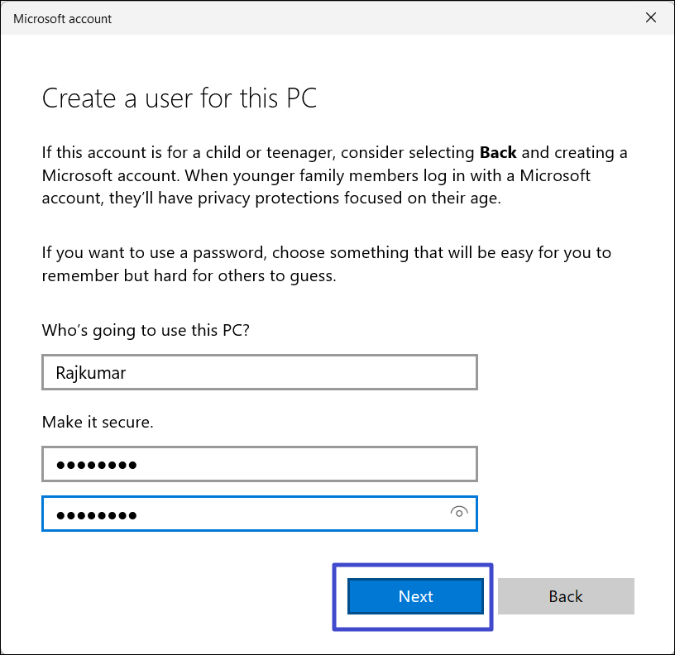Click the "Who's going to use this PC?" label
Image resolution: width=675 pixels, height=655 pixels.
coord(146,330)
